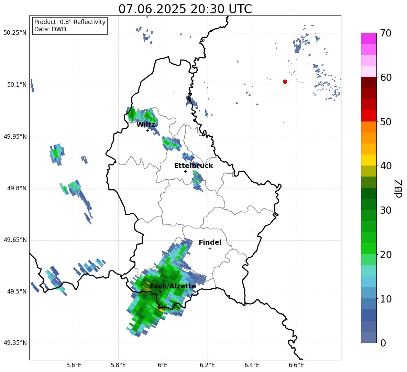Screen dimensions: 407x372
Task: Click the 20 tick on the colorbar
Action: 385,255
